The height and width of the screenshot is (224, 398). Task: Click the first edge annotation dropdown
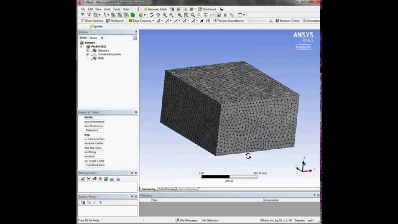click(x=159, y=21)
